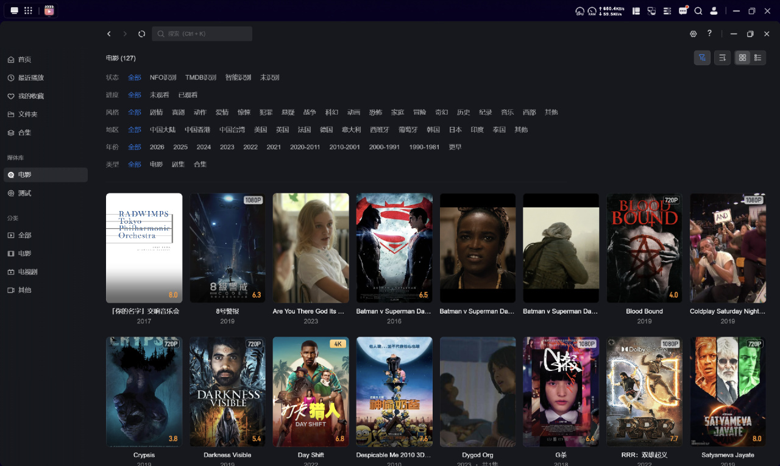Click the Coldplay Saturday Night... title
Image resolution: width=780 pixels, height=466 pixels.
(728, 311)
